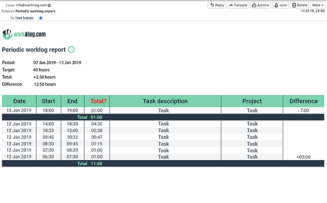Click difference value +03:00
The height and width of the screenshot is (203, 327).
303,157
